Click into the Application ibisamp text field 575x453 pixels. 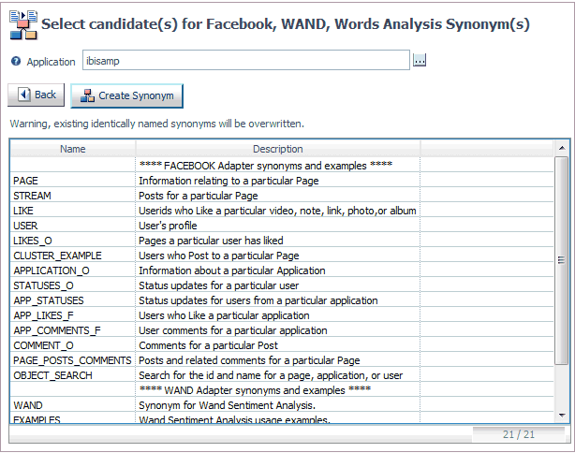pyautogui.click(x=245, y=60)
